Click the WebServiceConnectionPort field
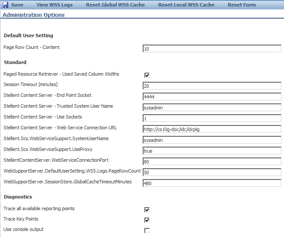This screenshot has height=237, width=284. click(212, 161)
